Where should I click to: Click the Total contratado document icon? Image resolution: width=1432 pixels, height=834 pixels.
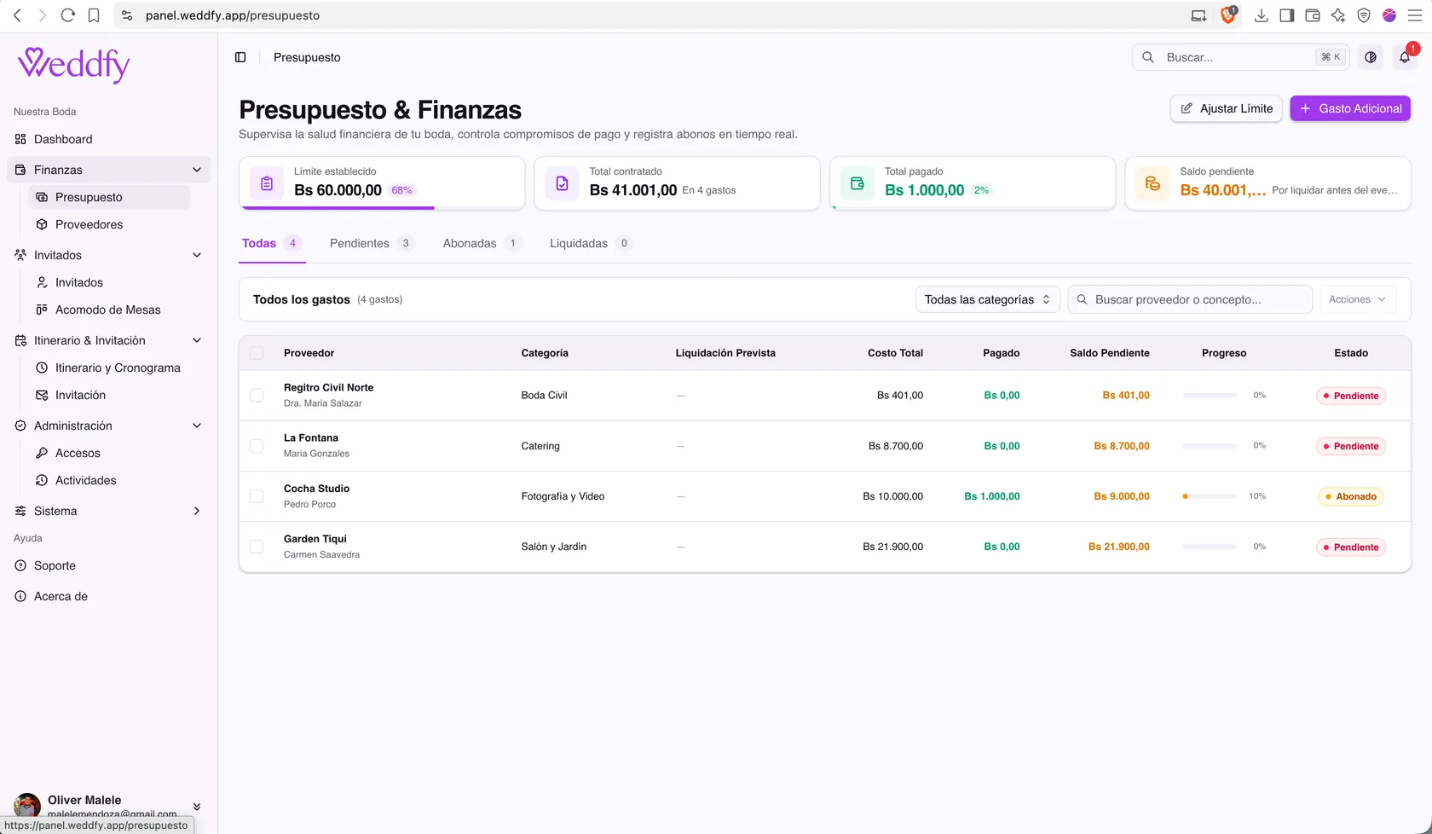562,183
